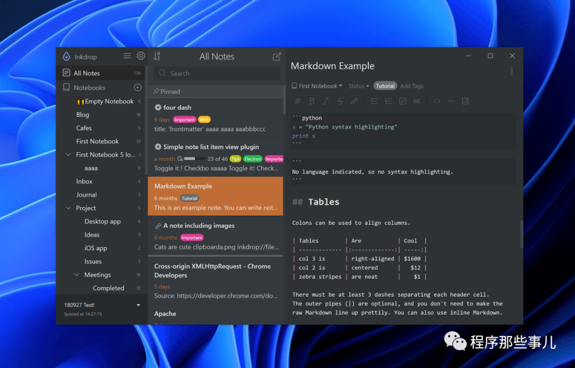Apply strikethrough formatting in editor toolbar

(x=340, y=101)
